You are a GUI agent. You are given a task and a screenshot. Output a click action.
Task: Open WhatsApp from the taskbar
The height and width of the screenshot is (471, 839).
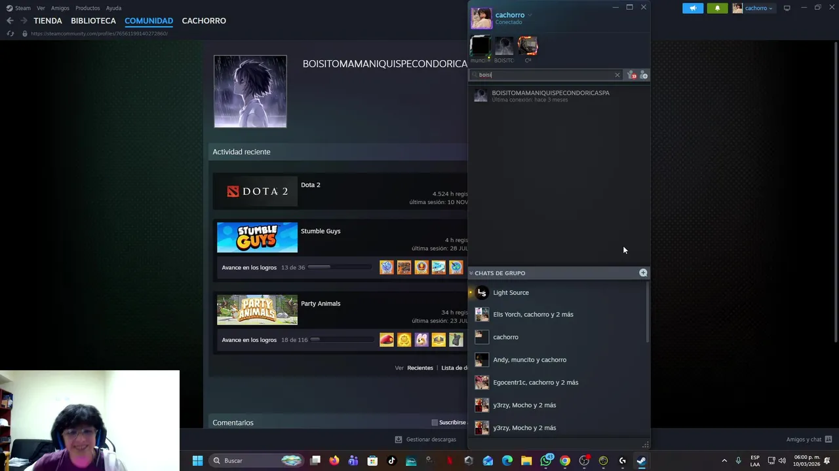(x=546, y=461)
